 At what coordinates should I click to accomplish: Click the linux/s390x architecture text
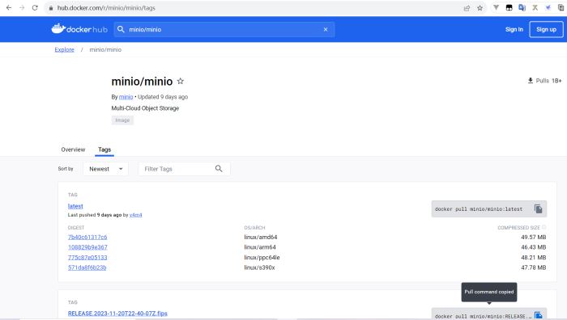coord(259,267)
